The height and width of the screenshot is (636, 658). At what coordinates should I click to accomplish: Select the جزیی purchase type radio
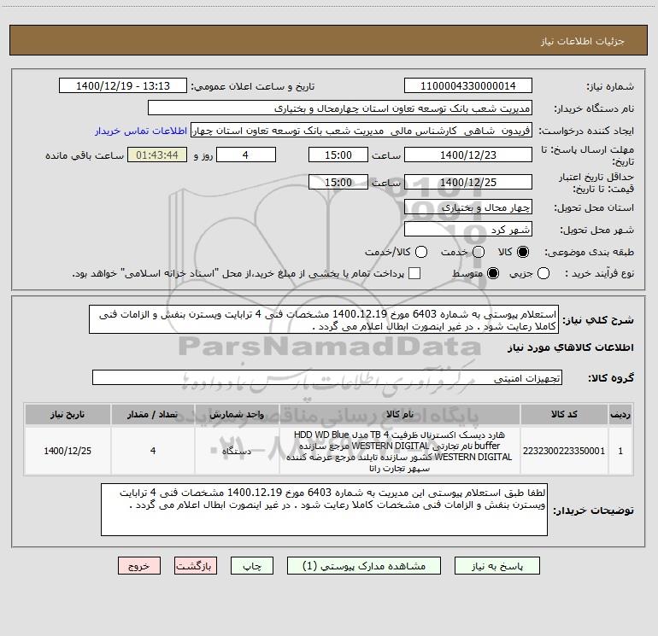pyautogui.click(x=543, y=273)
